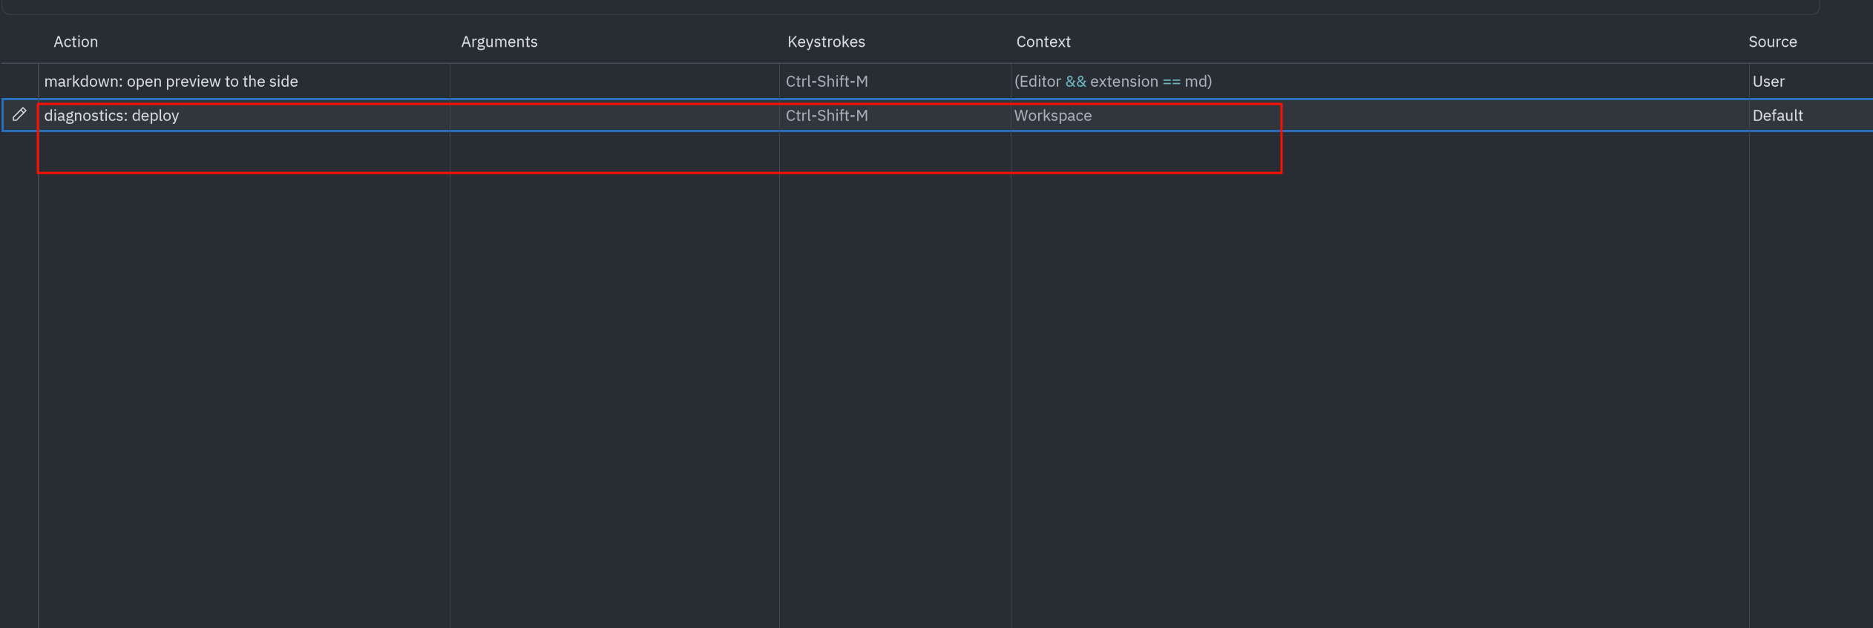
Task: Click Ctrl-Shift-M keystroke in the diagnostics row
Action: coord(827,116)
